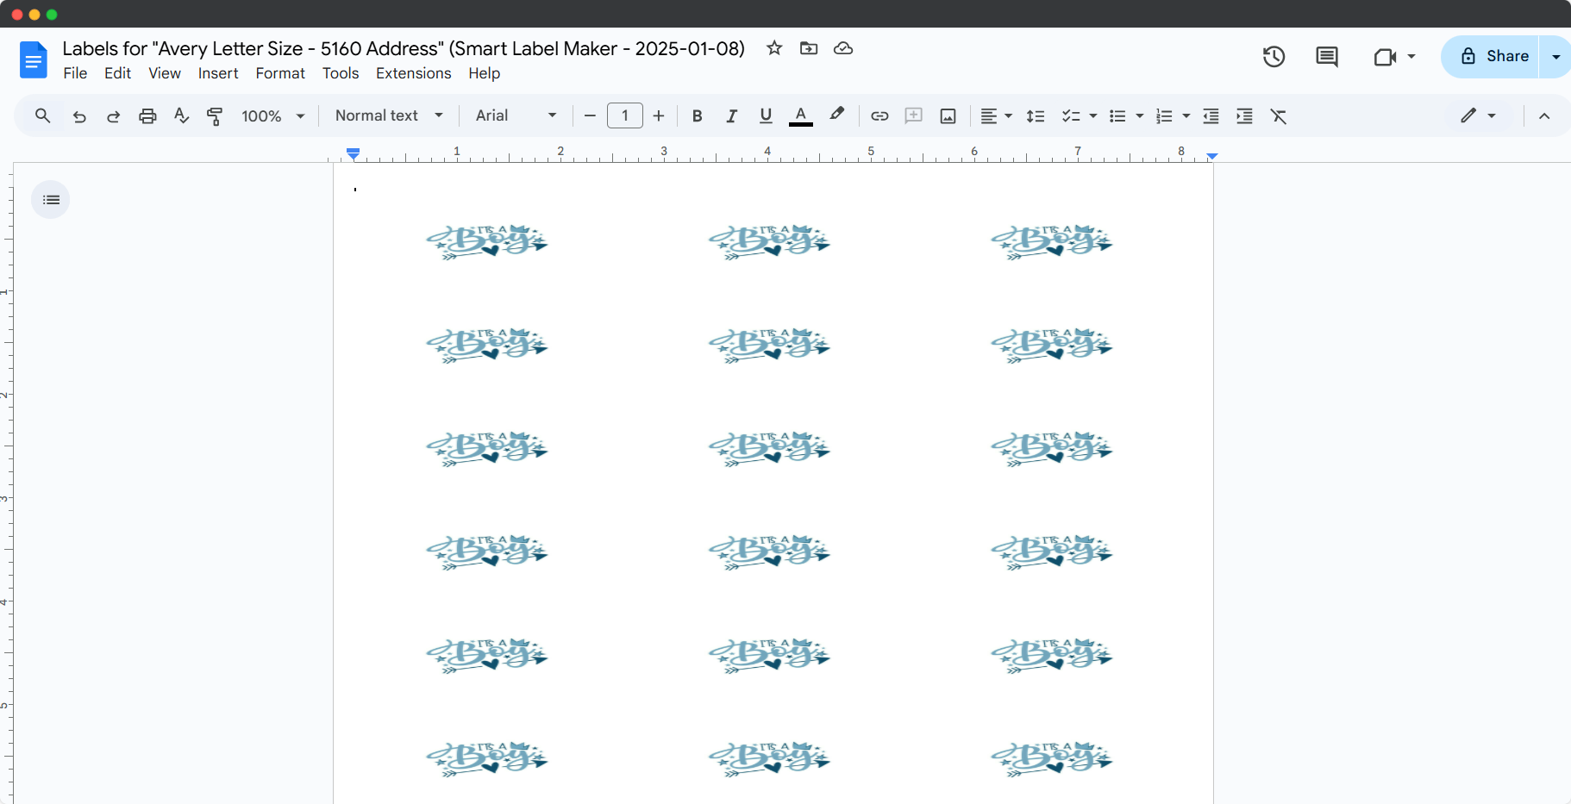
Task: Click the print icon in toolbar
Action: pyautogui.click(x=147, y=116)
